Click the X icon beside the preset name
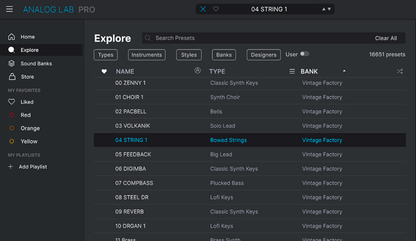This screenshot has height=241, width=416. pyautogui.click(x=203, y=9)
